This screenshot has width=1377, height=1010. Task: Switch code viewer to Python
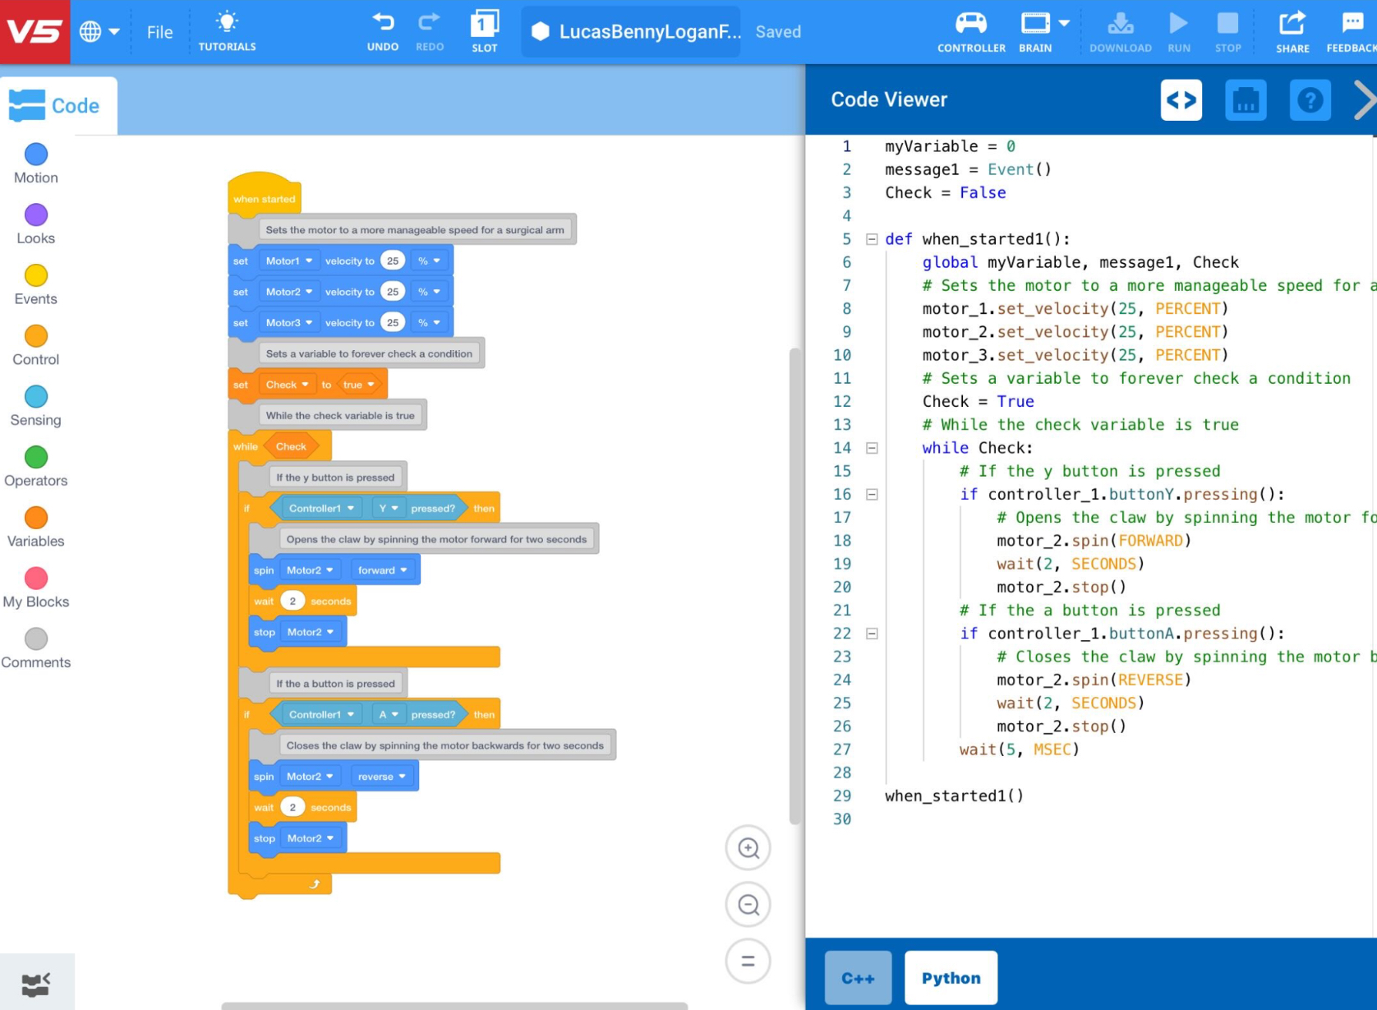[951, 978]
